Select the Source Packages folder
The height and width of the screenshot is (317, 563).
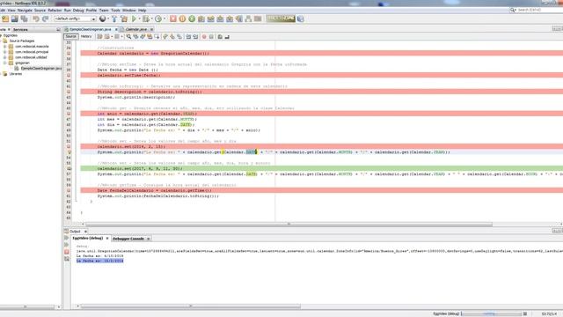(x=22, y=41)
